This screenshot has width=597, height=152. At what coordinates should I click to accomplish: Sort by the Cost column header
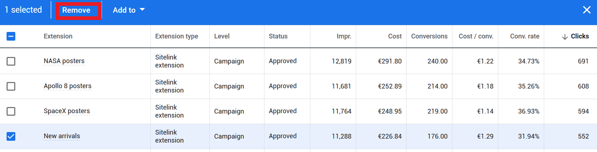[x=395, y=36]
